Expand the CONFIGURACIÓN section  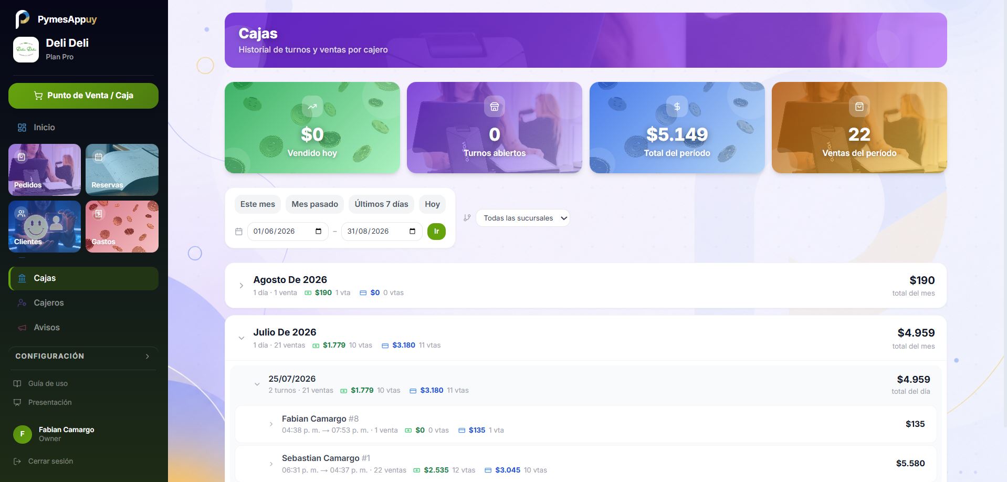click(83, 356)
